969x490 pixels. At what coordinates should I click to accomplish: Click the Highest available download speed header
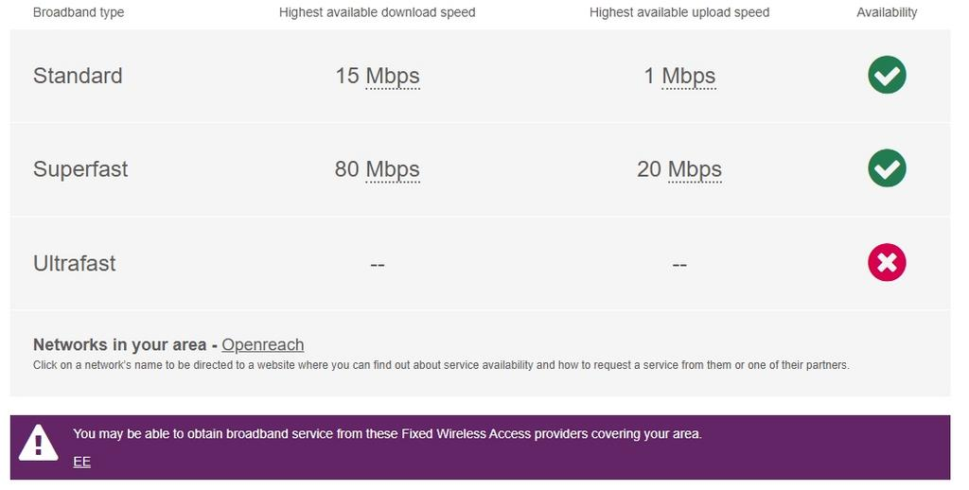tap(378, 12)
